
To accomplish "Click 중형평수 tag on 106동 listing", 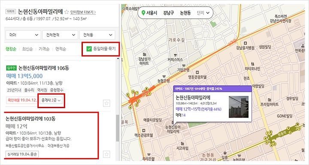I will [x=57, y=90].
